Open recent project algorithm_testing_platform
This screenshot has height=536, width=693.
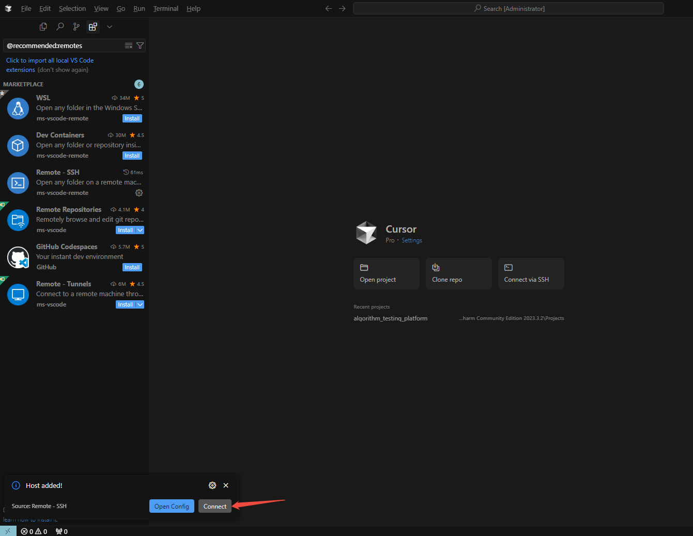(x=391, y=318)
